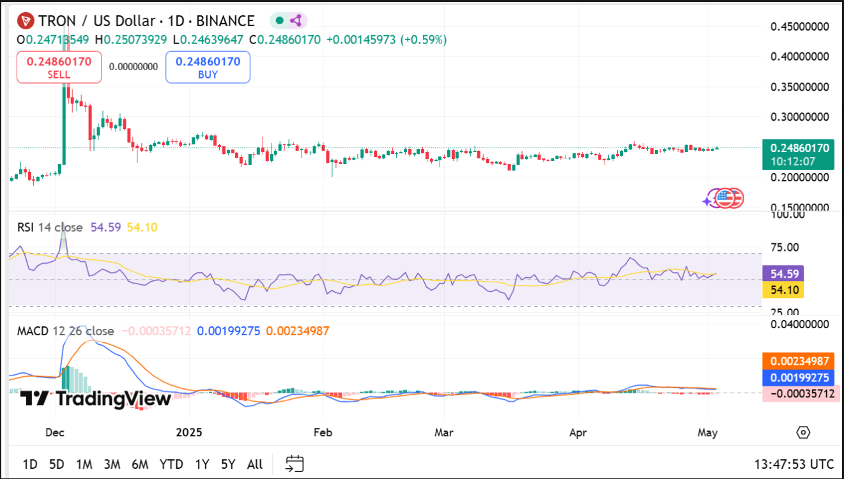Select the 1D time range
The height and width of the screenshot is (479, 844).
click(30, 464)
